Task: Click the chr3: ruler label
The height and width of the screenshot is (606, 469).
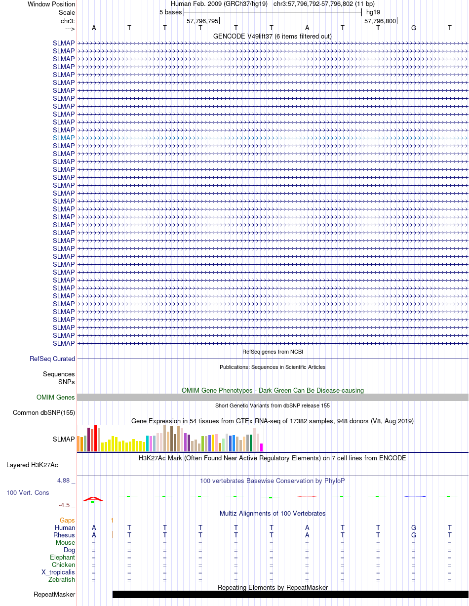Action: 68,21
